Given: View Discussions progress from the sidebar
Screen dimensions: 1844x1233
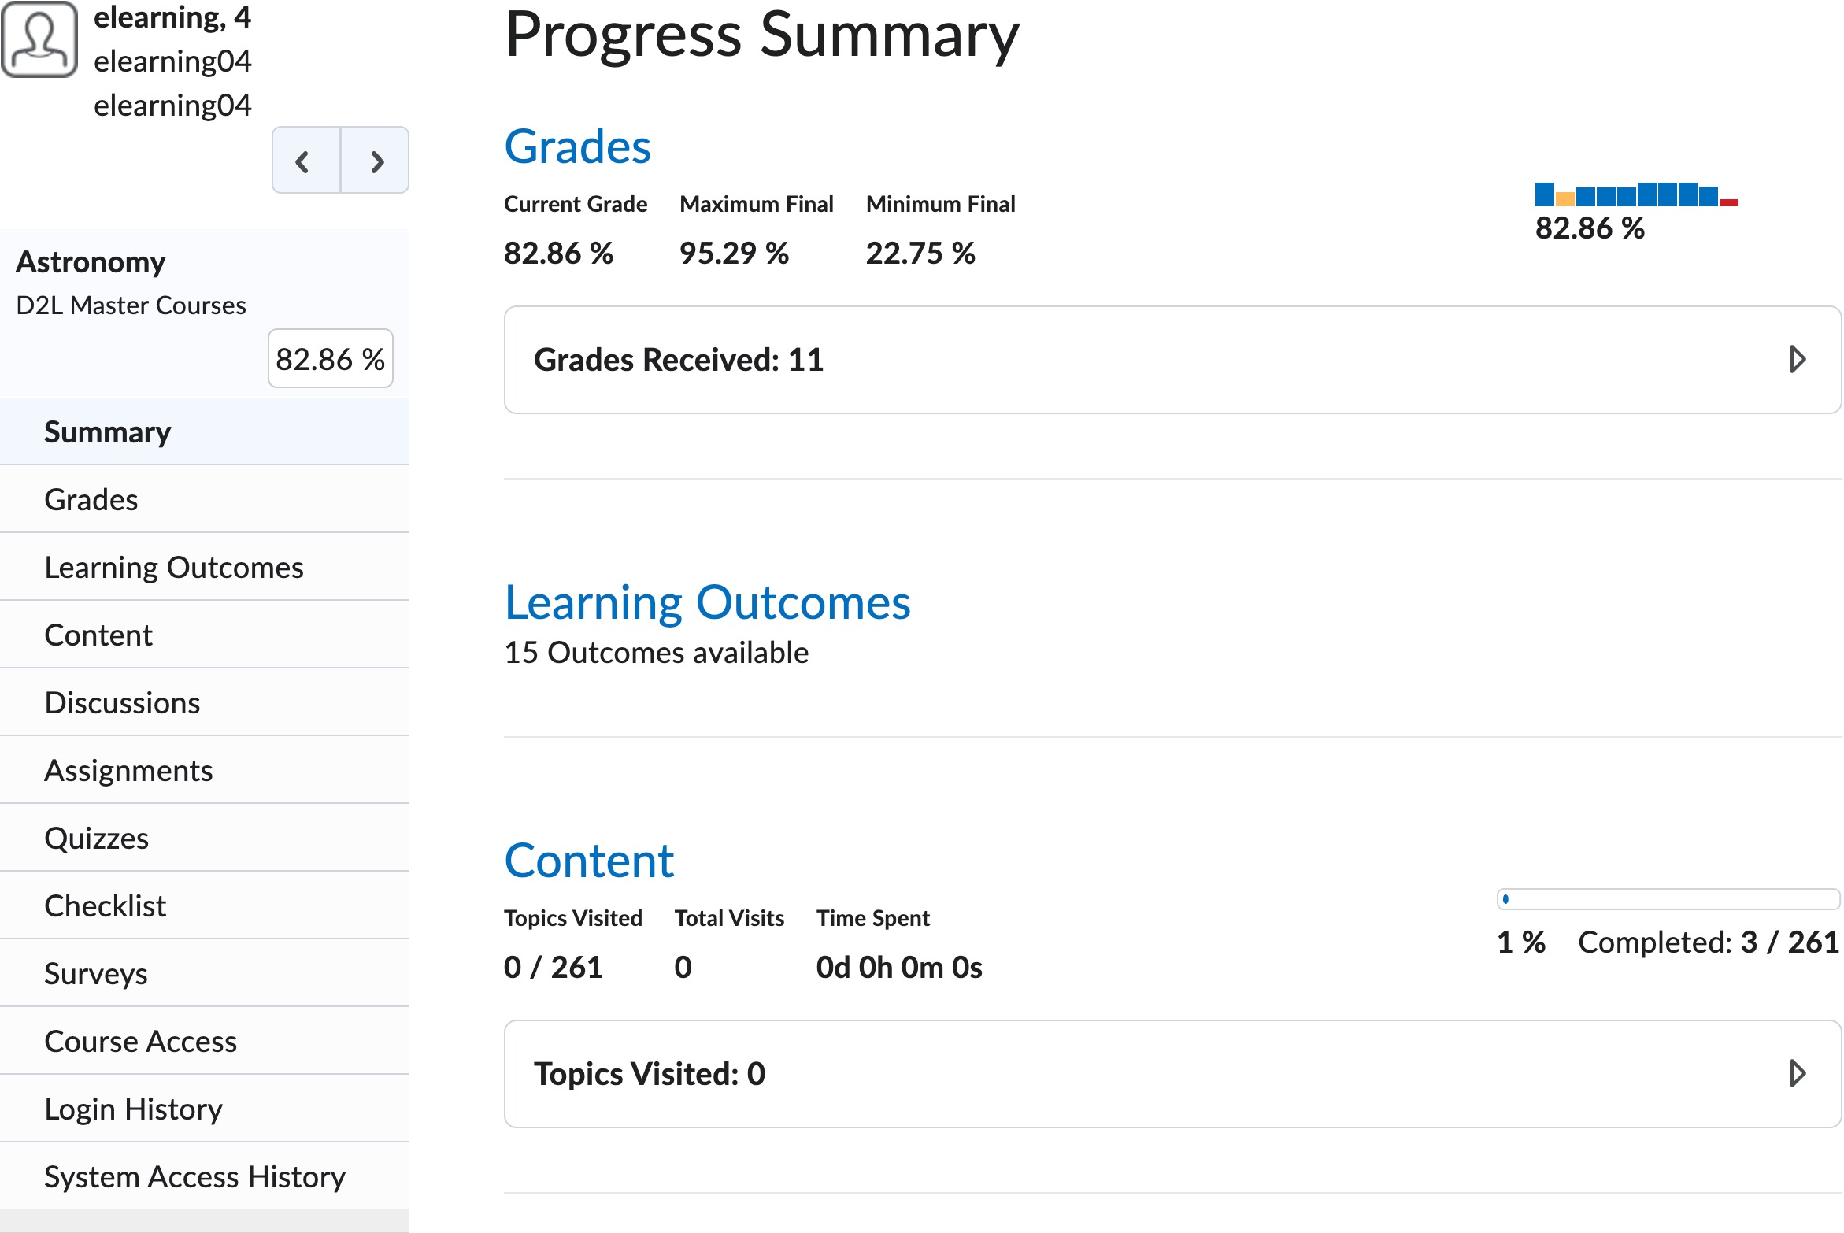Looking at the screenshot, I should coord(123,702).
